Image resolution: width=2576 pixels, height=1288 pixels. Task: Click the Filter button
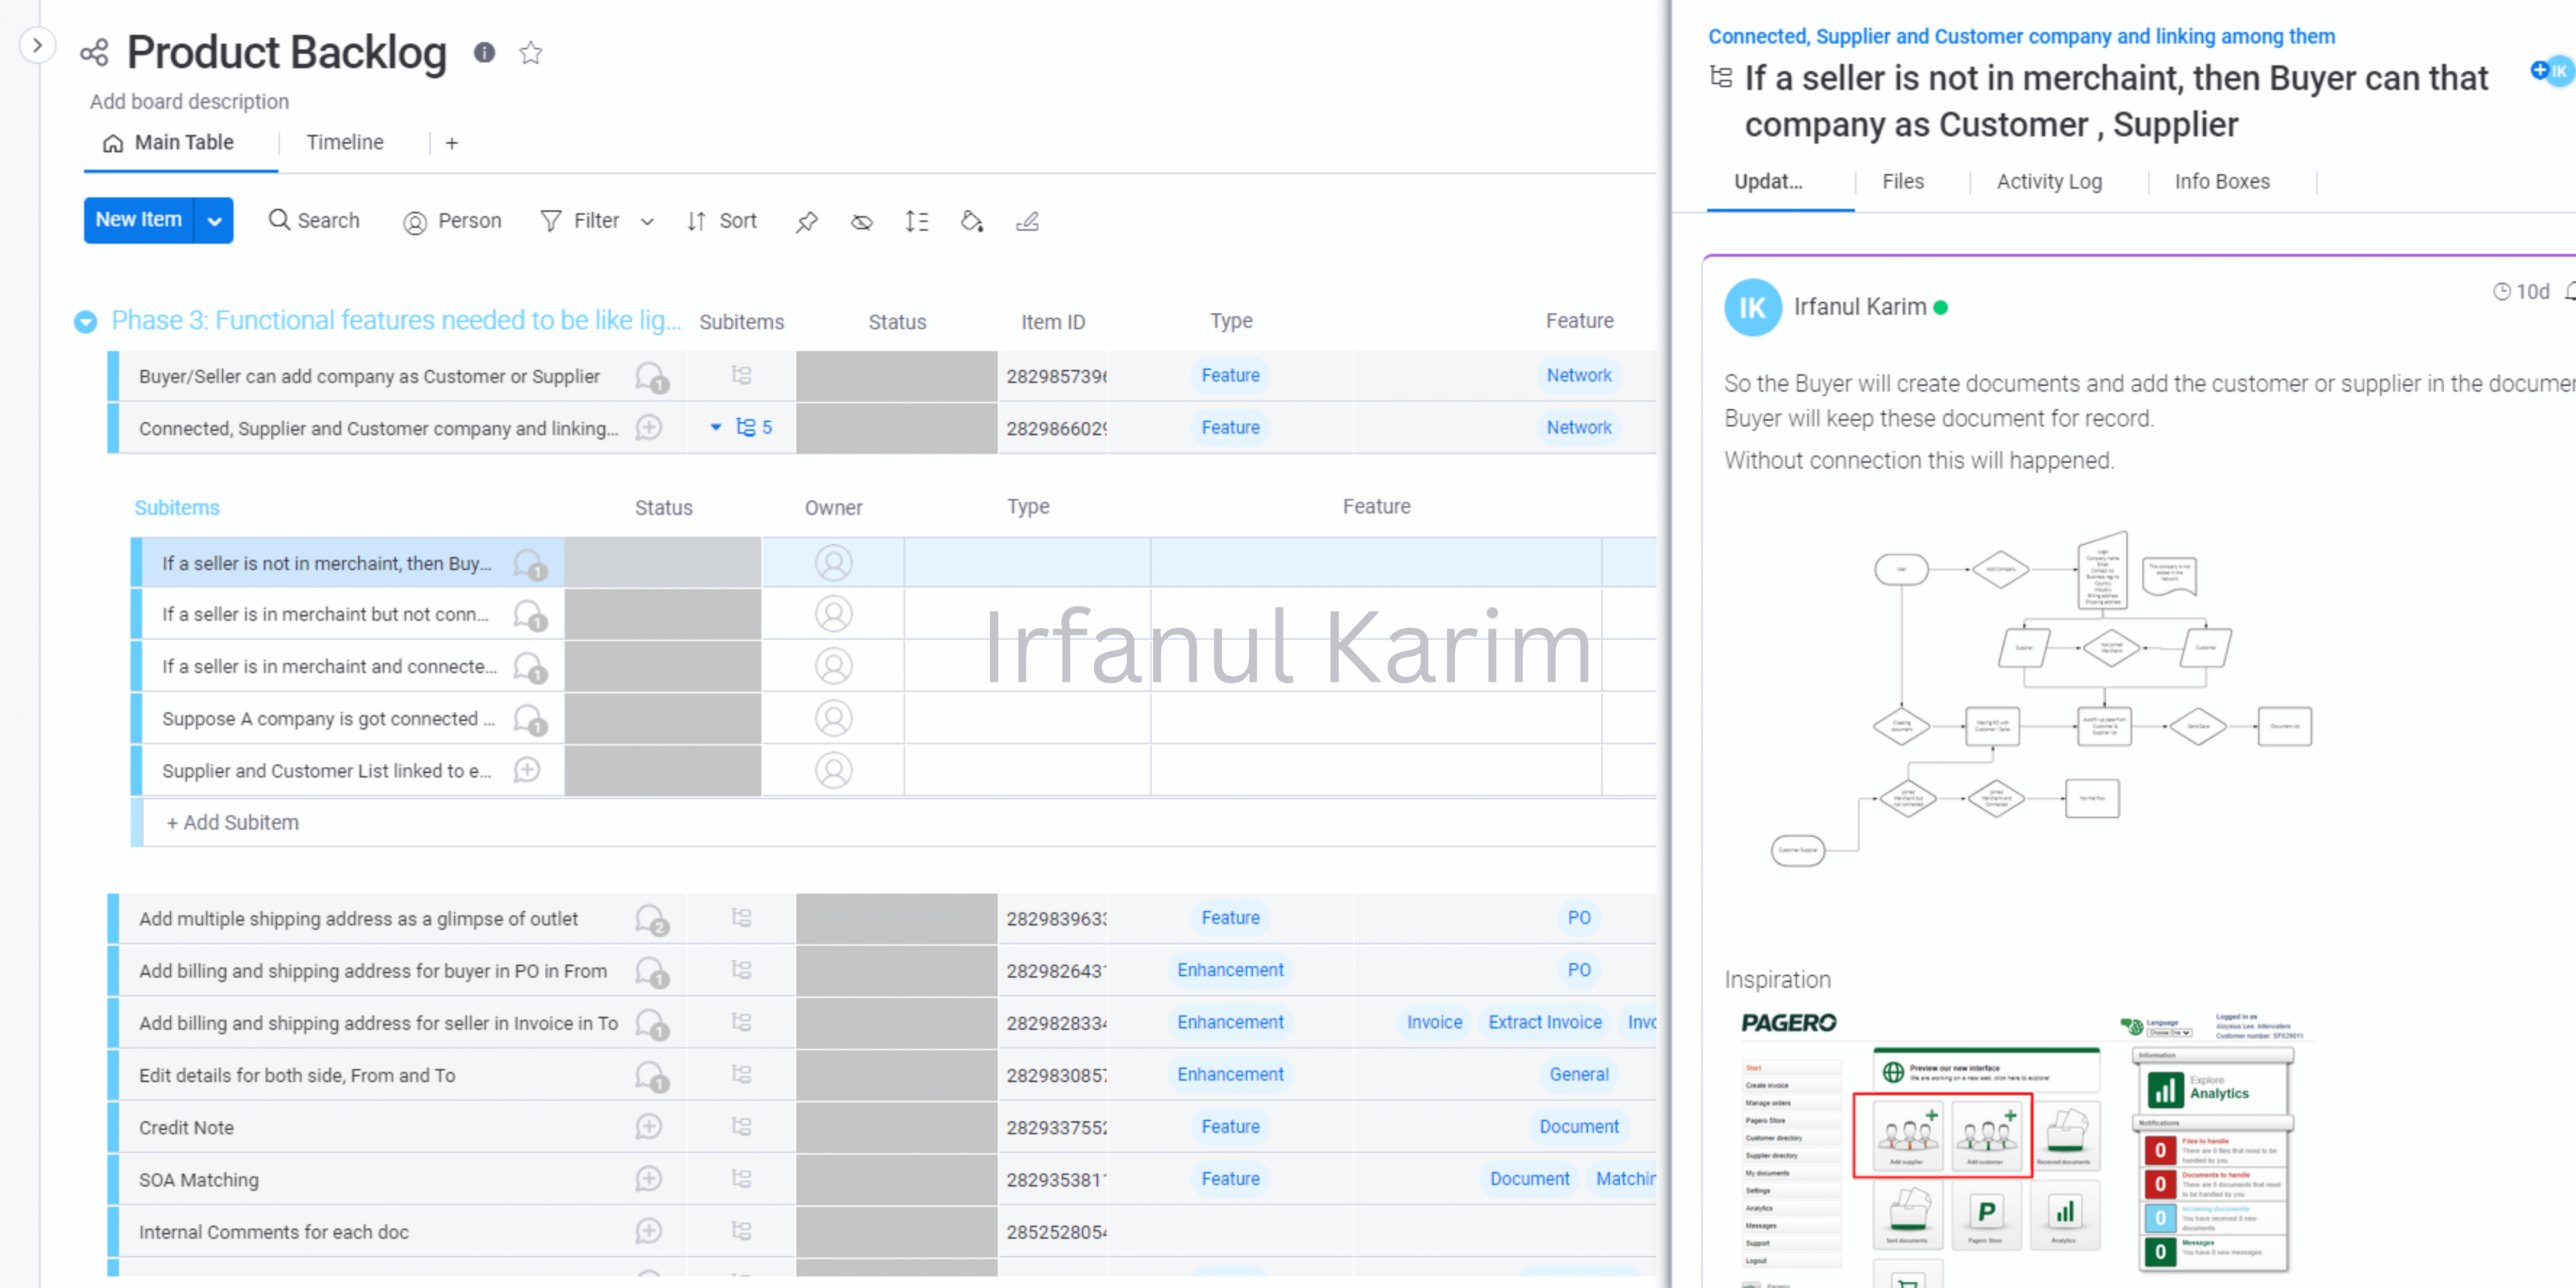[x=579, y=221]
